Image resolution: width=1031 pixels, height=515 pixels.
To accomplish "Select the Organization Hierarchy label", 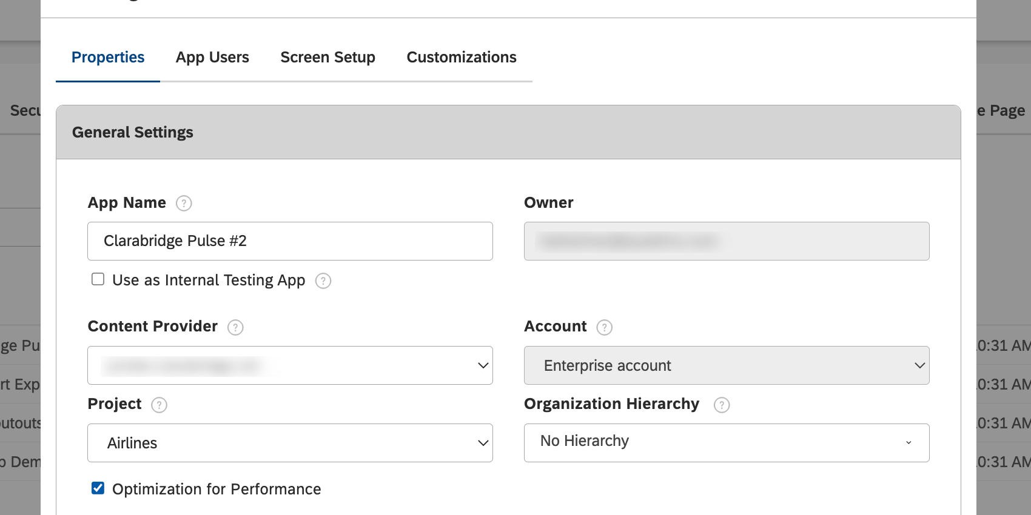I will point(612,404).
